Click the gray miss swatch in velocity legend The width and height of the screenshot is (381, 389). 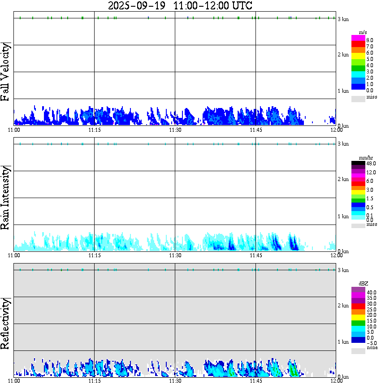358,99
